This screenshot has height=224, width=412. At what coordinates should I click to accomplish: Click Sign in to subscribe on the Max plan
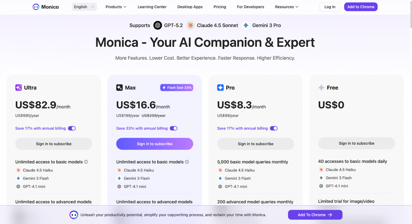click(x=154, y=144)
